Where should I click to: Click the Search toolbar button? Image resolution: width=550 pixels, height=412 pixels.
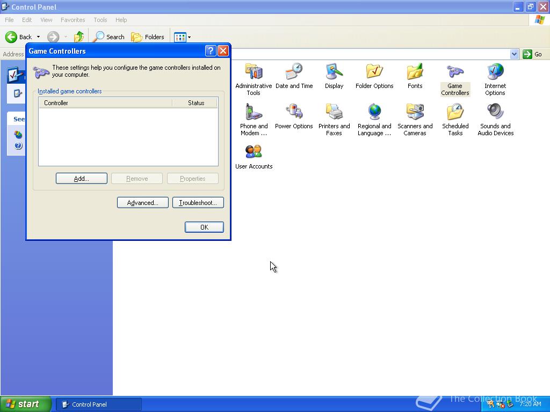coord(110,37)
